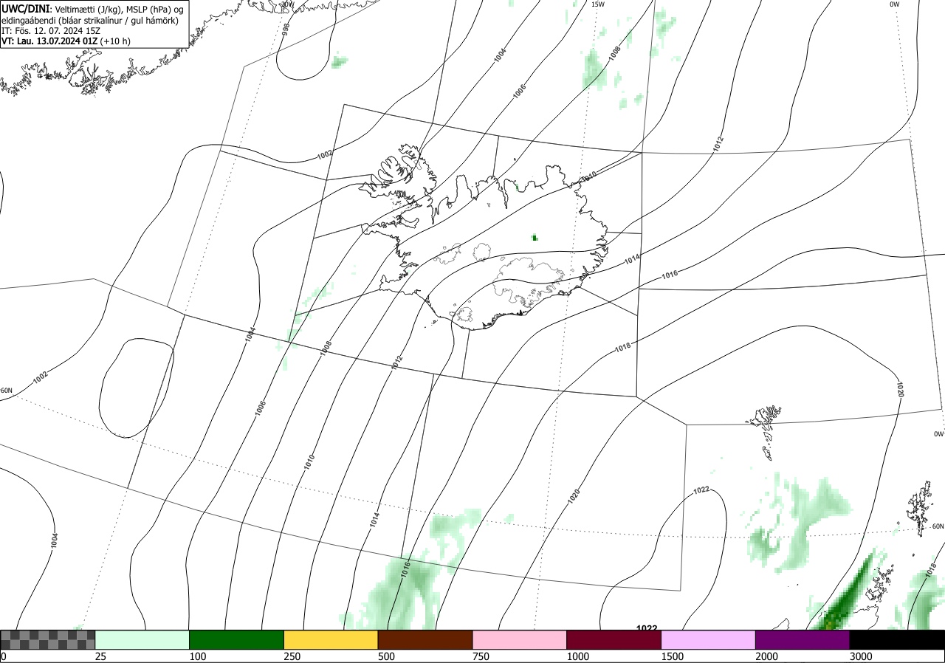Viewport: 945px width, 663px height.
Task: Click the "IT: Fös. 12. 07. 2024 15Z" line
Action: (x=49, y=31)
